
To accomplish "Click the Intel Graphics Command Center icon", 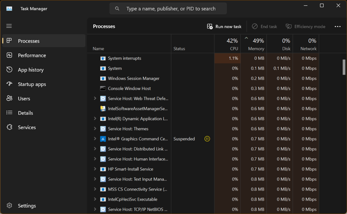I will click(103, 139).
